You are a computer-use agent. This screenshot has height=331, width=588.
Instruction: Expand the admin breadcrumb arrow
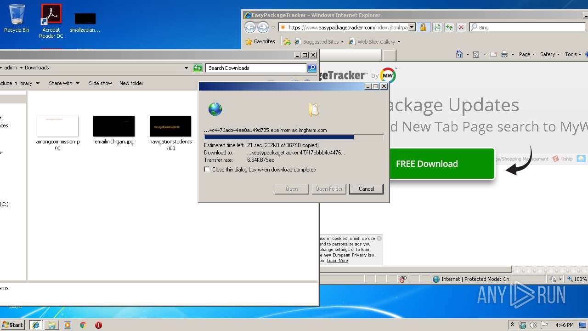pos(21,68)
